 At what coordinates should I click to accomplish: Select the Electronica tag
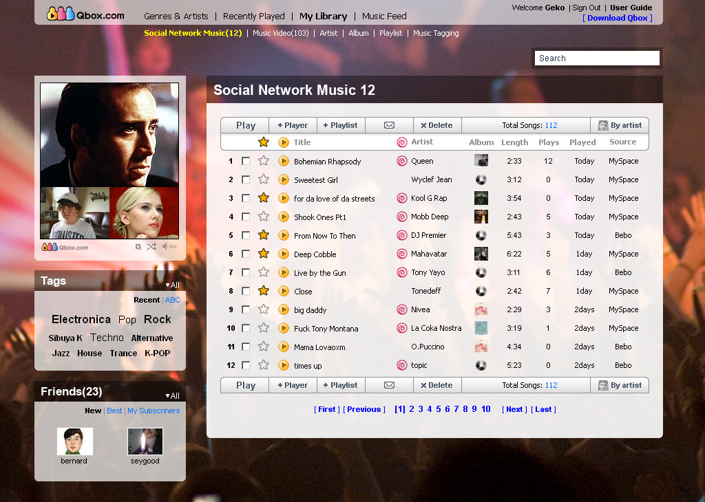coord(81,319)
